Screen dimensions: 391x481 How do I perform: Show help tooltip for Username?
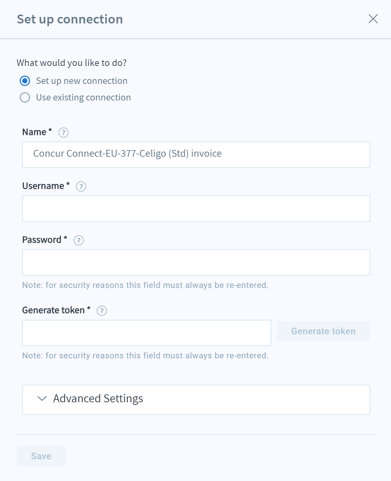(81, 186)
